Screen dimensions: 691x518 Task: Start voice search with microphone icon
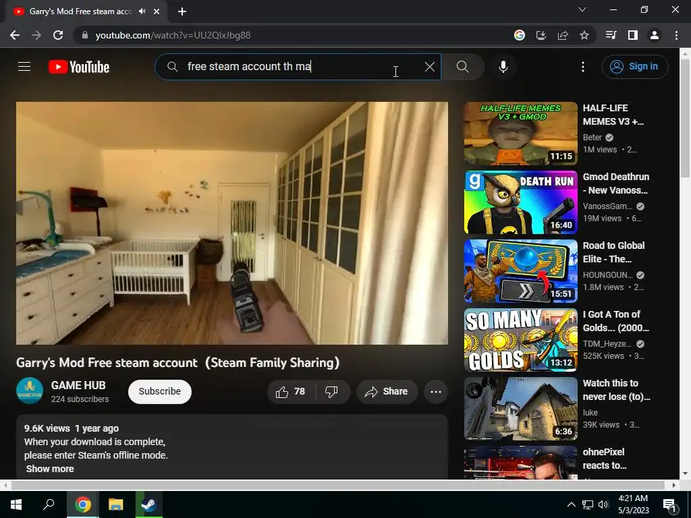pyautogui.click(x=503, y=67)
